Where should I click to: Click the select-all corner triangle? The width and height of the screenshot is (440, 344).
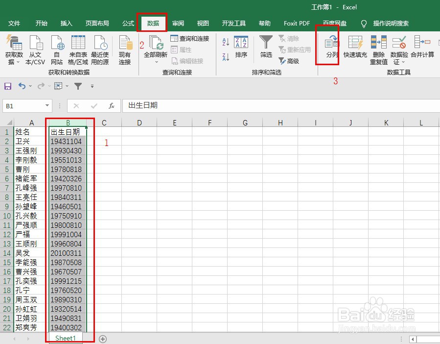point(9,122)
